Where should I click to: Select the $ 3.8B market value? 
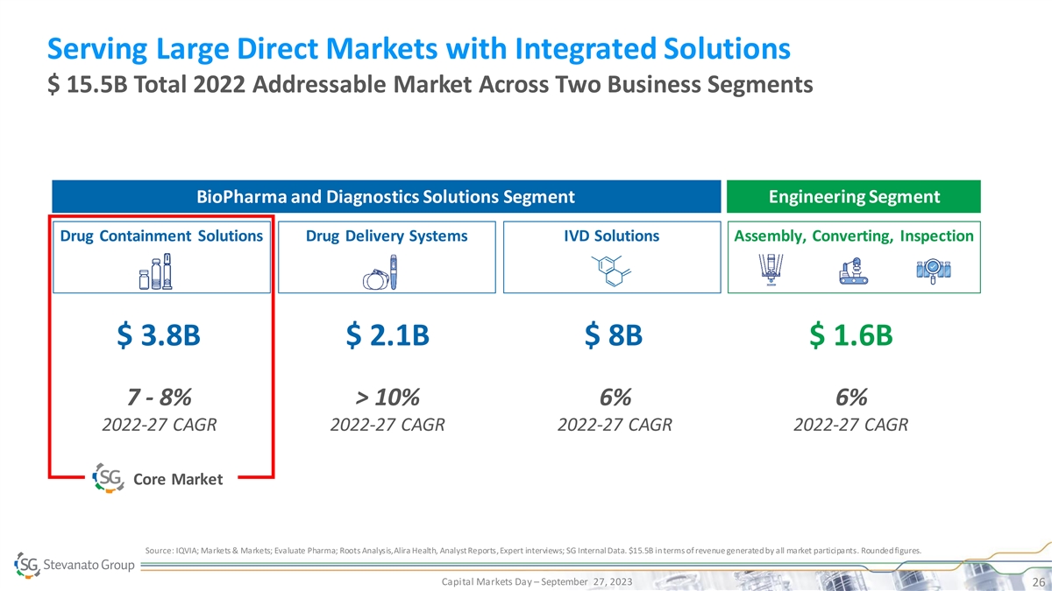point(160,334)
